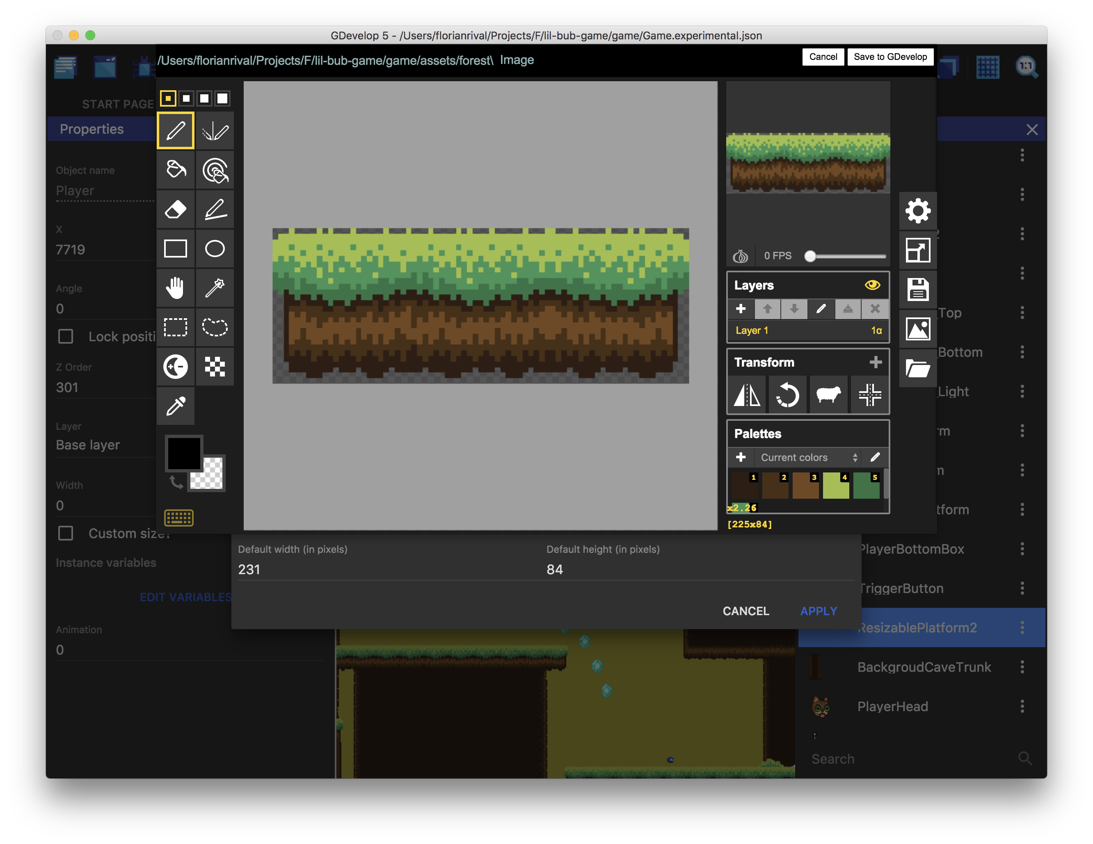Select the Hand/Pan tool
The width and height of the screenshot is (1093, 844).
(175, 286)
